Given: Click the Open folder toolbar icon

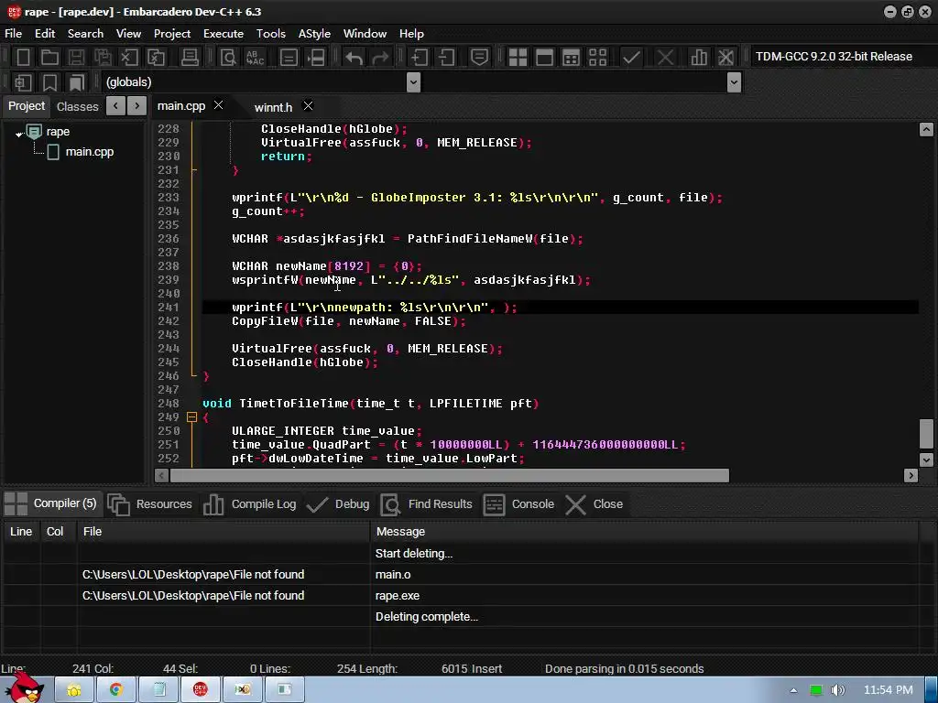Looking at the screenshot, I should [x=49, y=58].
